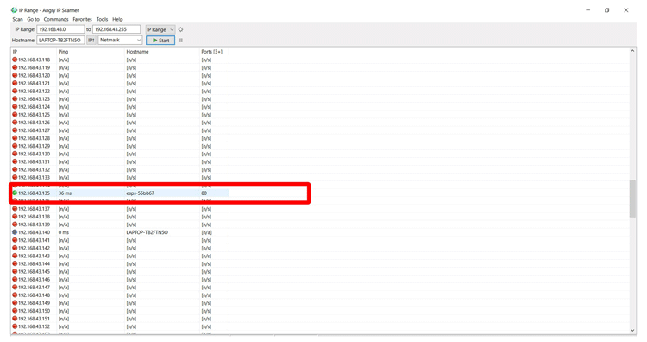Sort by the Ports [3+] column header
The height and width of the screenshot is (342, 647).
coord(214,52)
